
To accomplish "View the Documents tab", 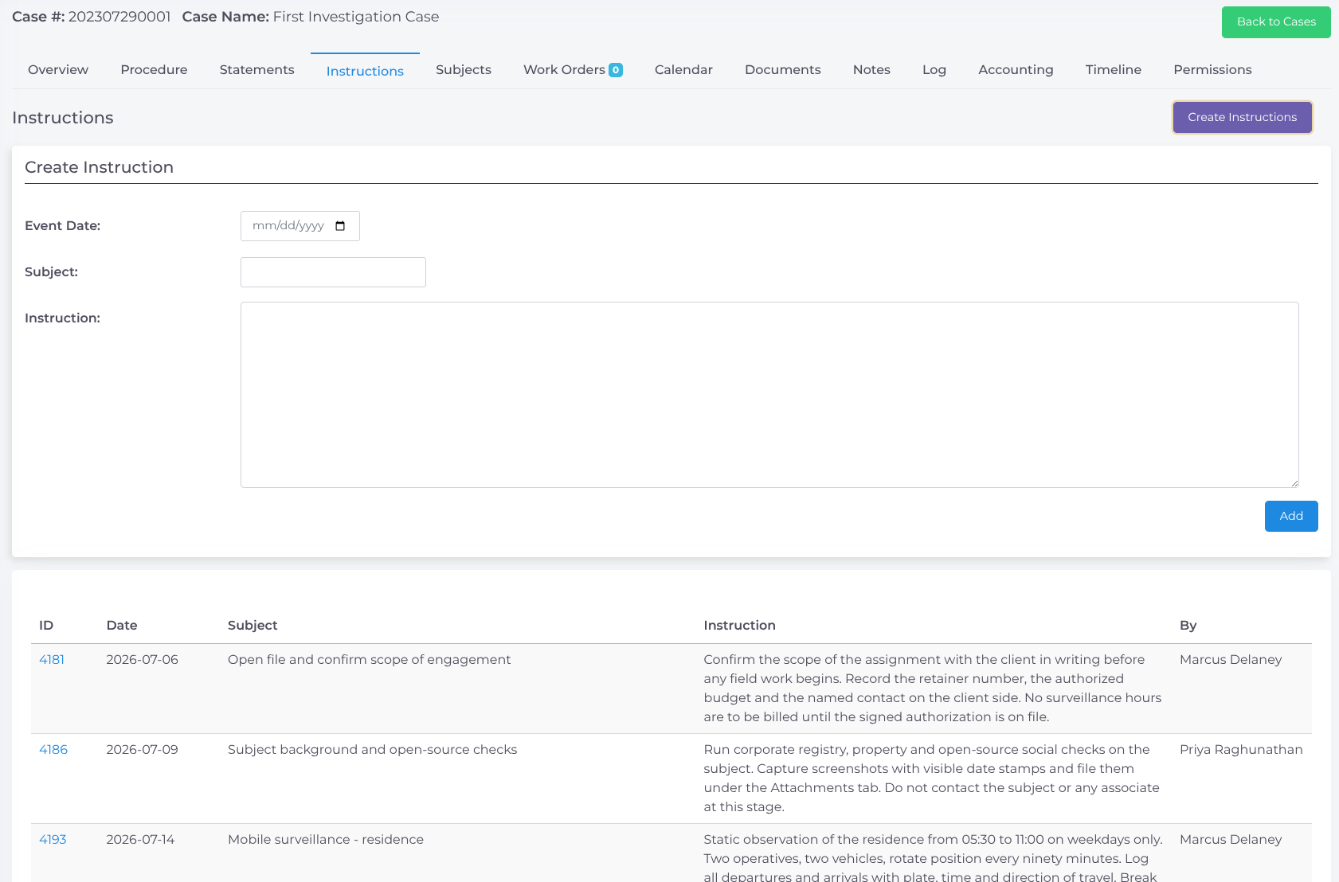I will coord(782,70).
